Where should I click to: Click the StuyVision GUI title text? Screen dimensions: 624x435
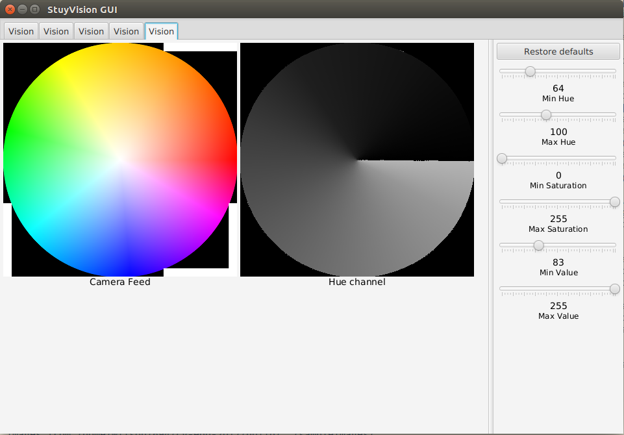82,10
